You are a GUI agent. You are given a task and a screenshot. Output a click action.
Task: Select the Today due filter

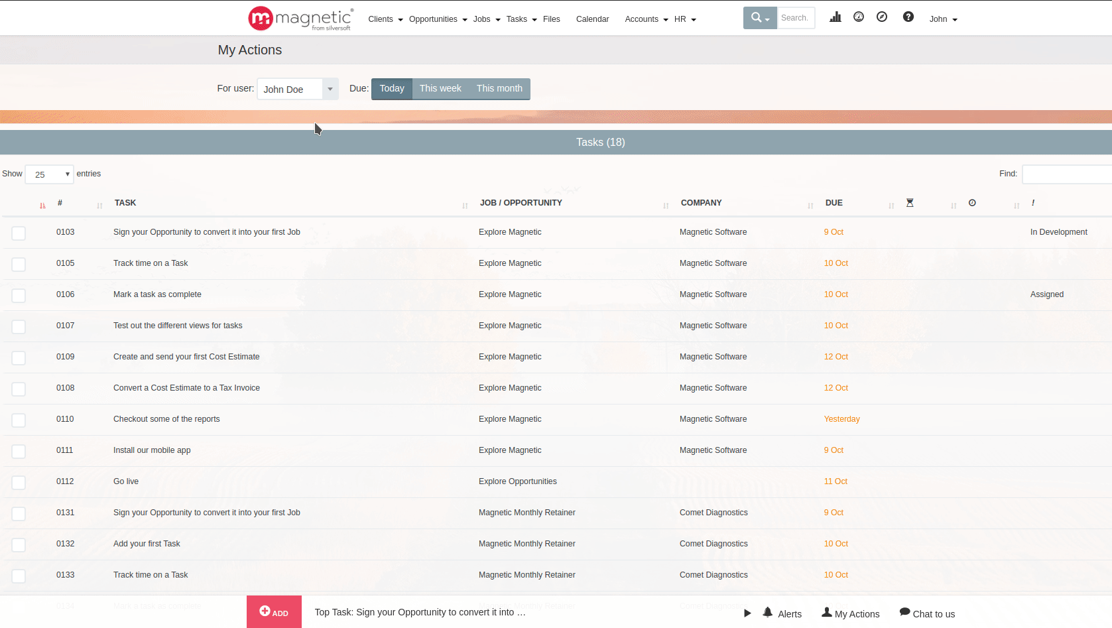click(x=392, y=89)
